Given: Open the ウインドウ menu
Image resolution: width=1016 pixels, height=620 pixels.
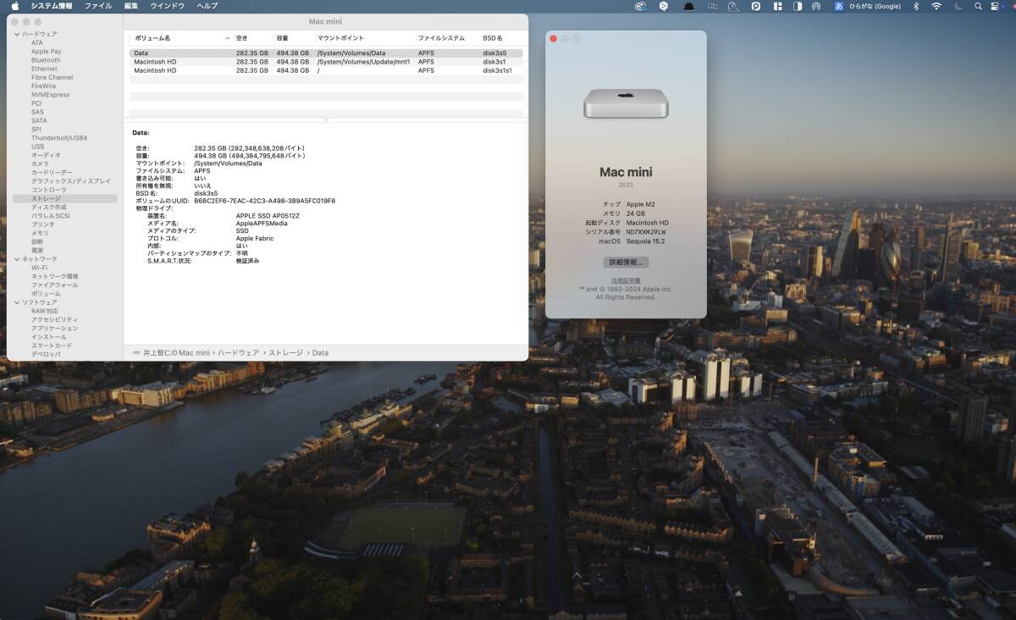Looking at the screenshot, I should tap(168, 6).
